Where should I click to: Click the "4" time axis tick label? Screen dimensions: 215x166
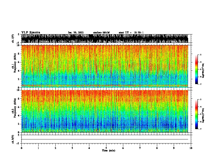(x=89, y=148)
